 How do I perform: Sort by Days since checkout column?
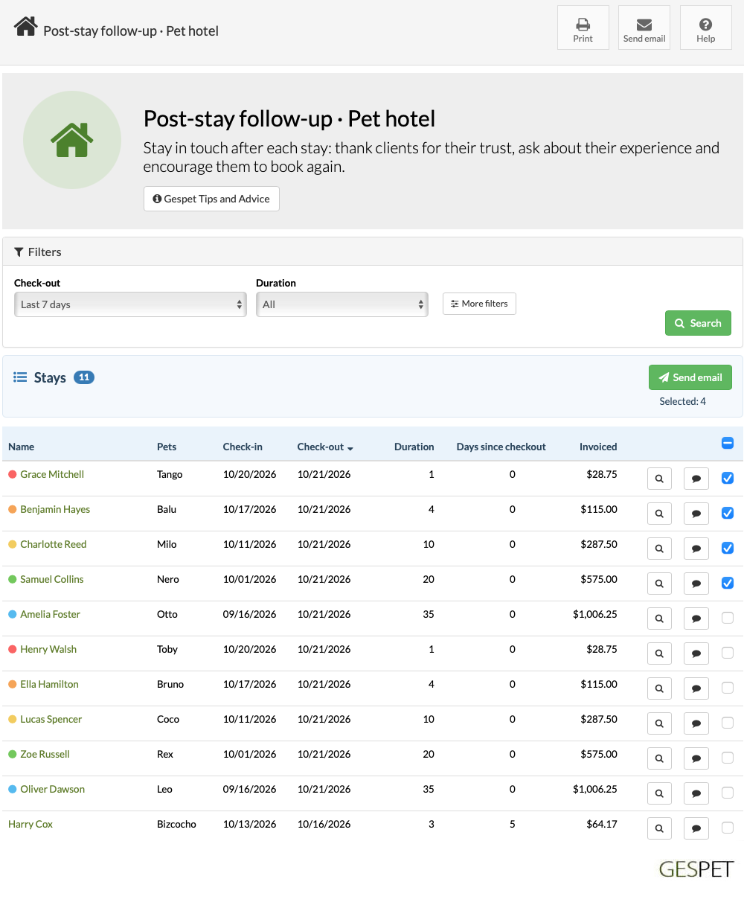click(x=501, y=447)
